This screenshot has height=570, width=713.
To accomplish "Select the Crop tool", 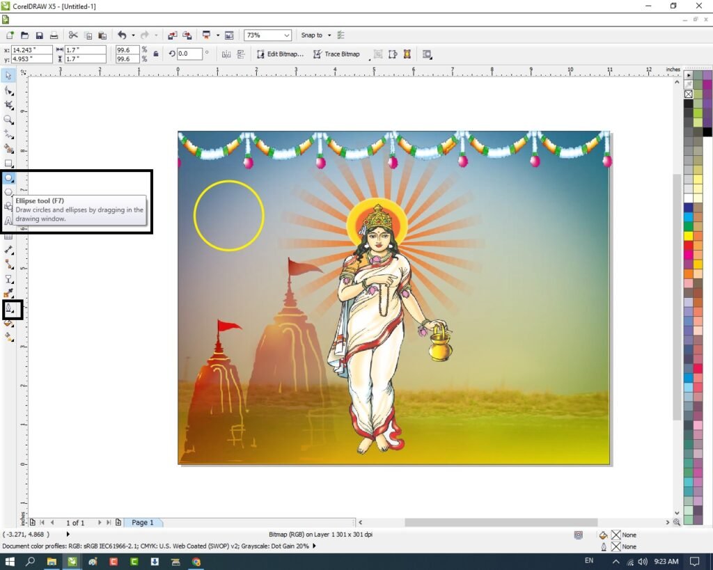I will tap(8, 105).
